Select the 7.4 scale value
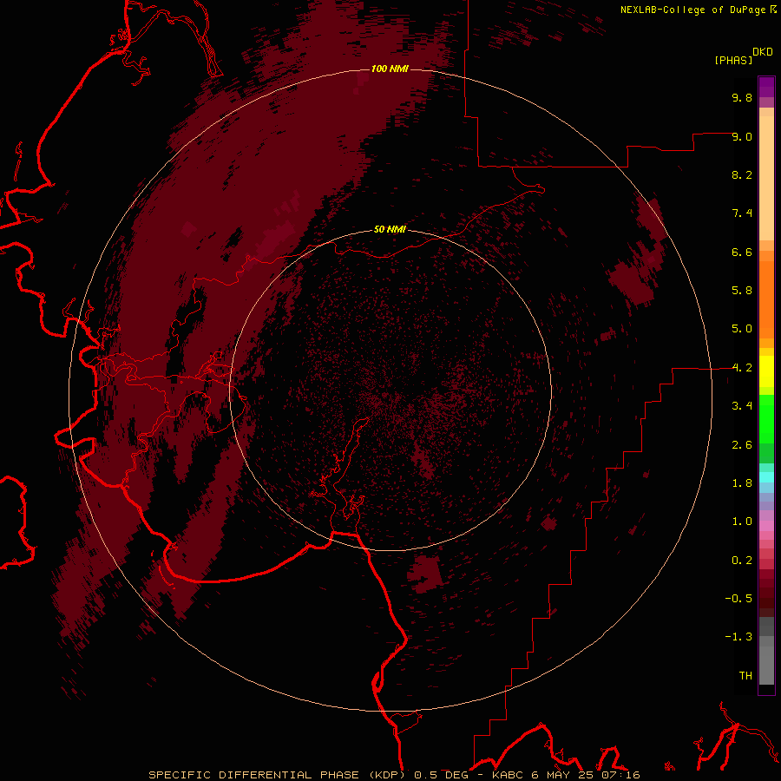The width and height of the screenshot is (781, 781). point(742,213)
